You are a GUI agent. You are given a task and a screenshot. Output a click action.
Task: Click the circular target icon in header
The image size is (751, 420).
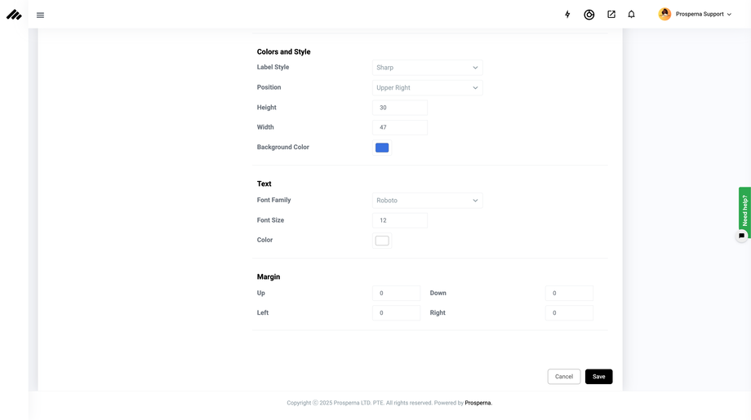pyautogui.click(x=589, y=15)
